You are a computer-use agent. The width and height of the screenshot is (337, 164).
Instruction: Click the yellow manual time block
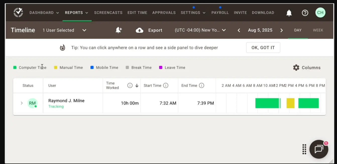coord(290,103)
